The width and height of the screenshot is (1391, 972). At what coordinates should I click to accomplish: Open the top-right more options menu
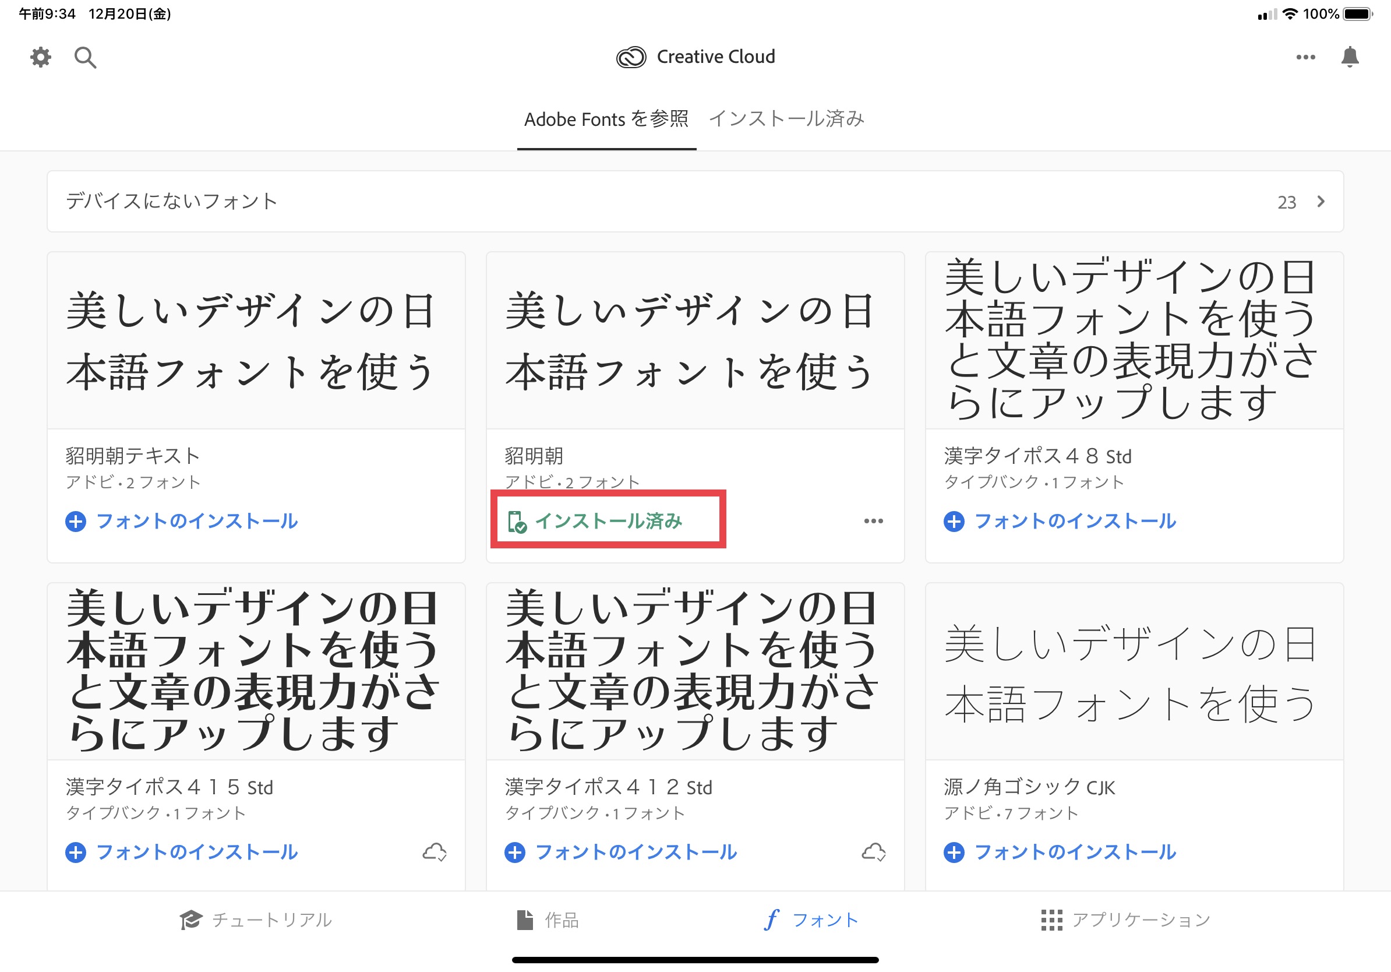(1305, 57)
